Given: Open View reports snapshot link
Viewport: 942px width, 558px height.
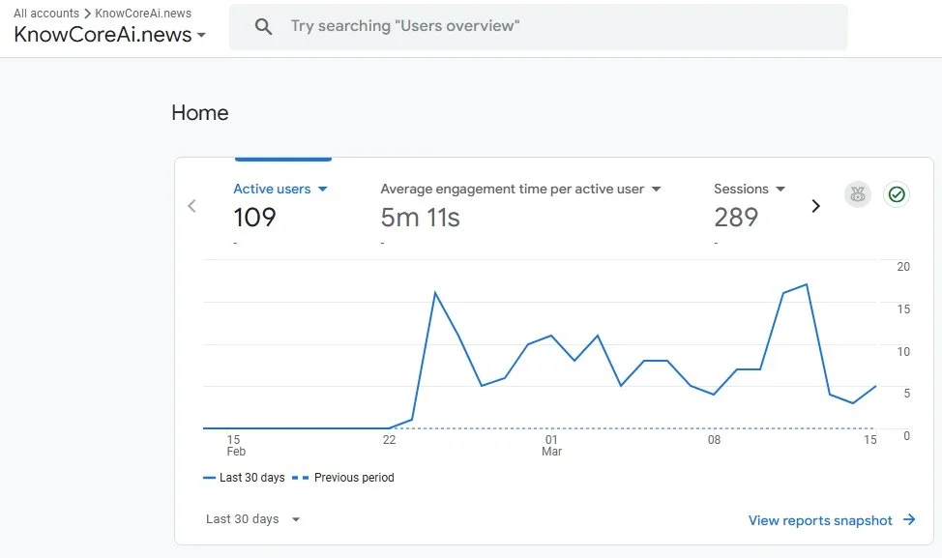Looking at the screenshot, I should pyautogui.click(x=820, y=520).
